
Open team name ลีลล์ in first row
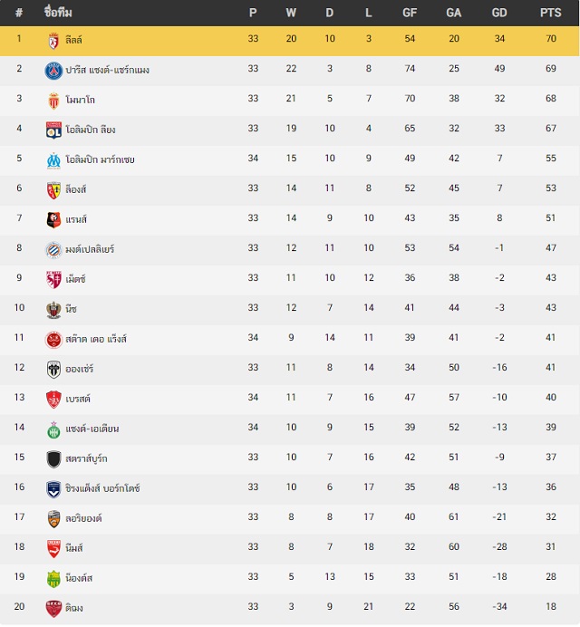pos(73,40)
